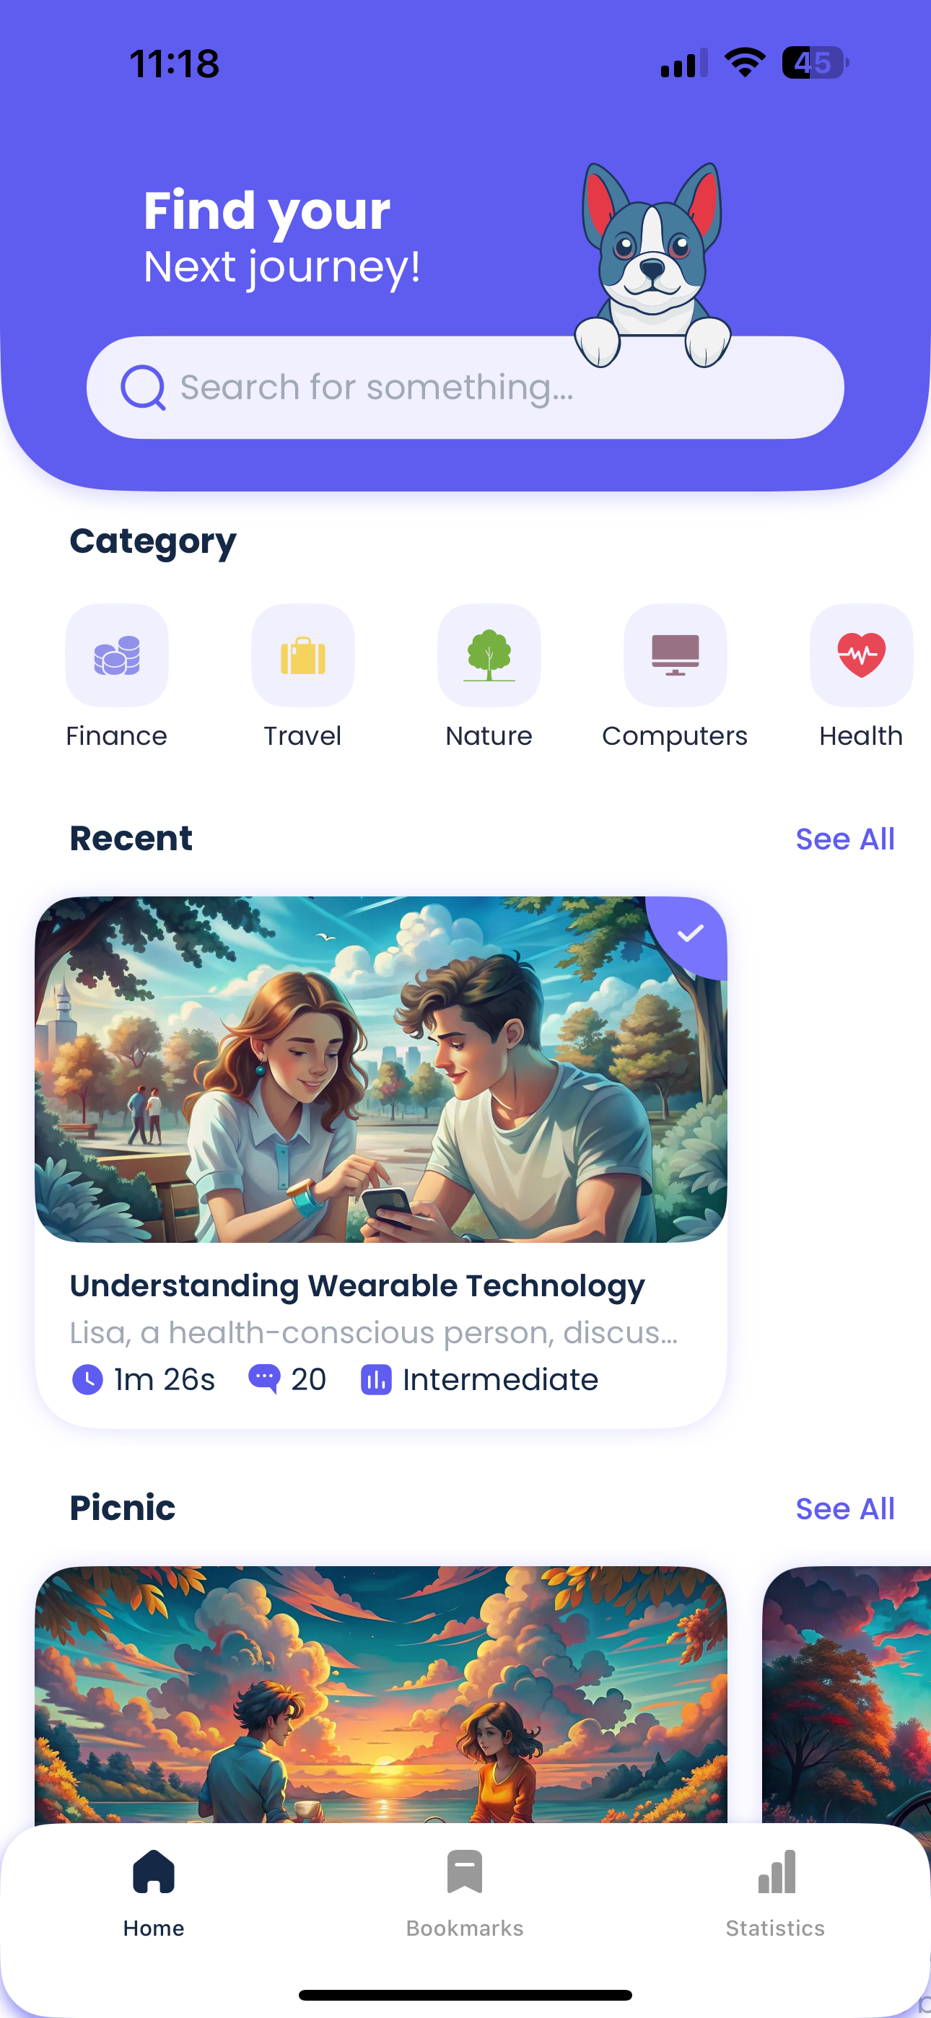Viewport: 931px width, 2018px height.
Task: Switch to the Home tab
Action: point(154,1892)
